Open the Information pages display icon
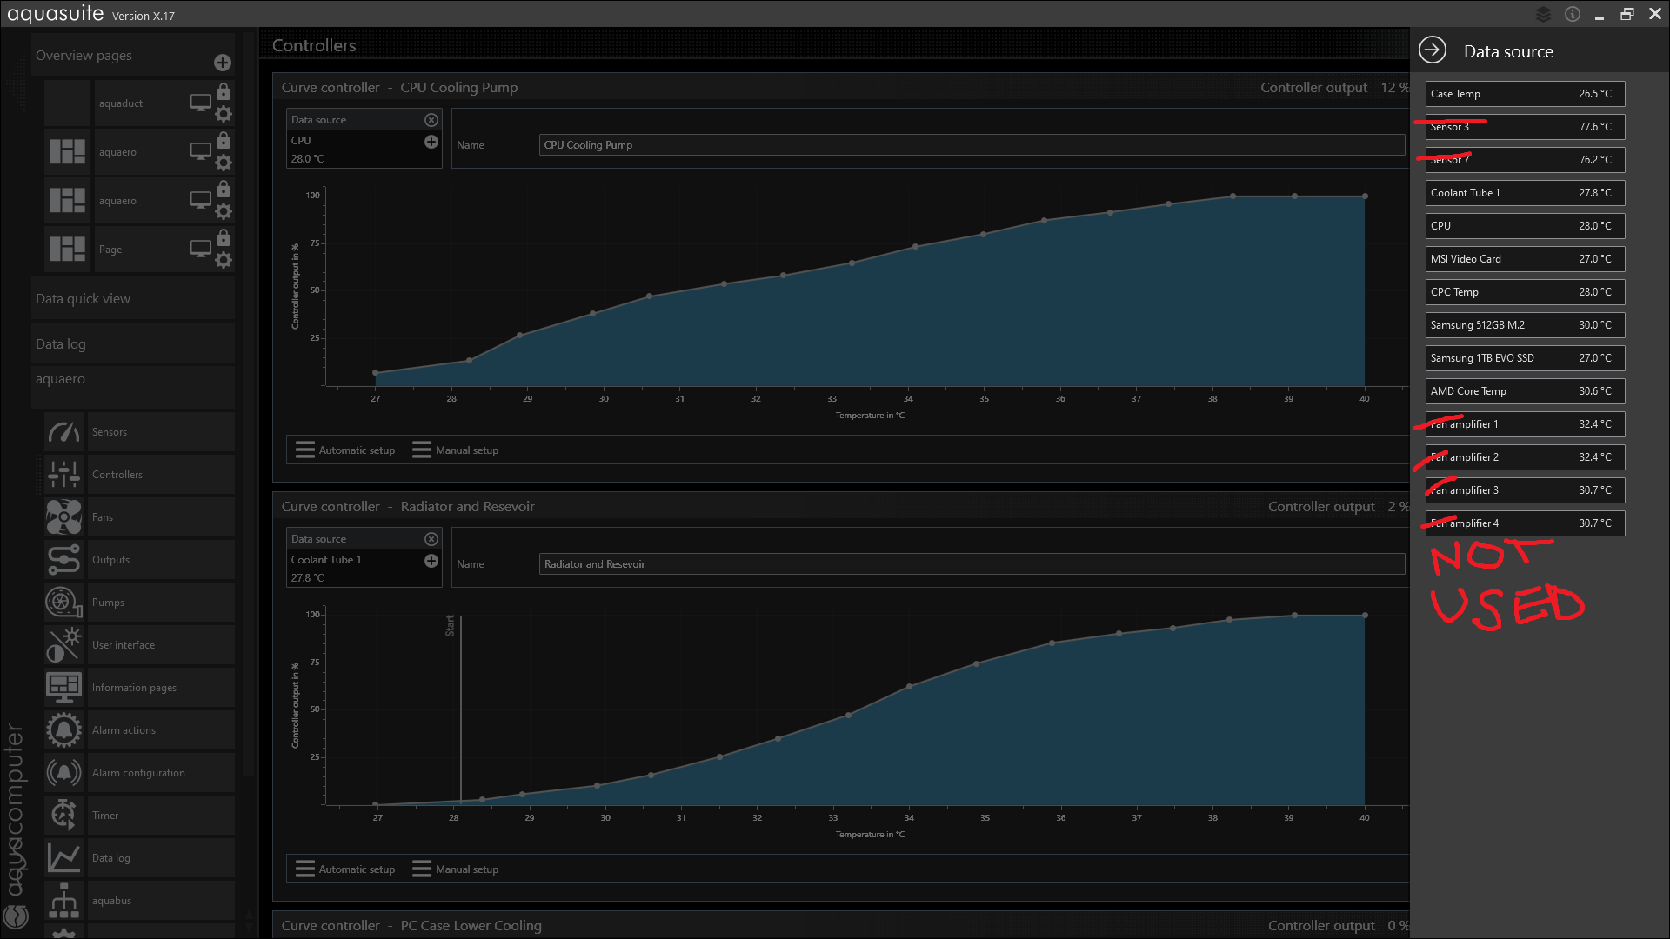 pyautogui.click(x=64, y=688)
